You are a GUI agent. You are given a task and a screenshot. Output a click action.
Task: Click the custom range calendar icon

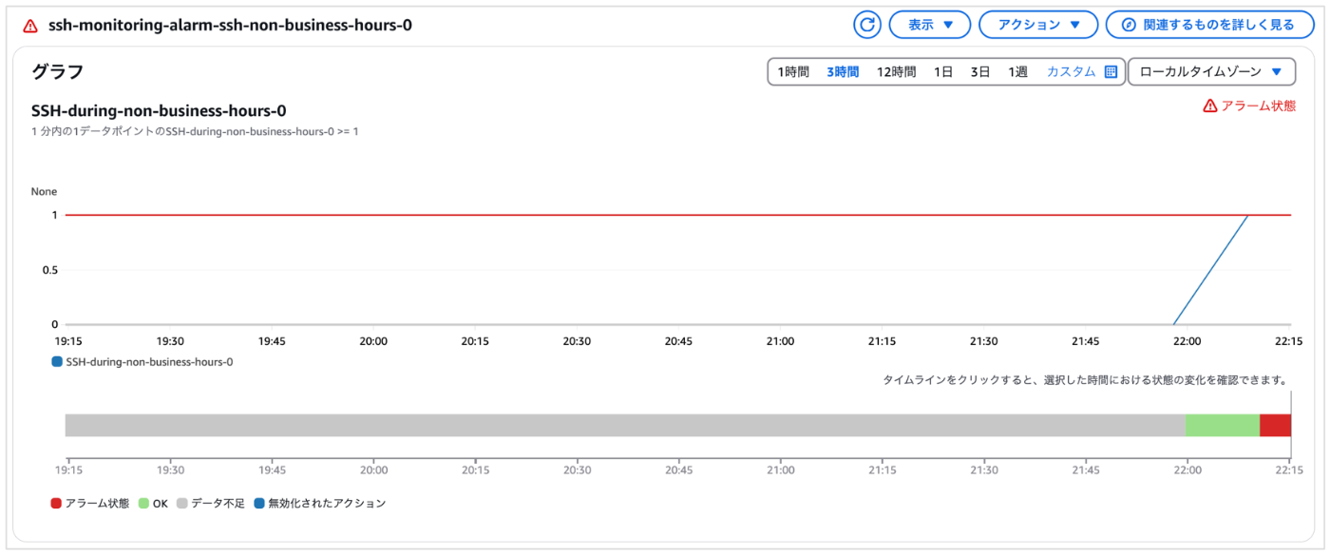point(1111,71)
